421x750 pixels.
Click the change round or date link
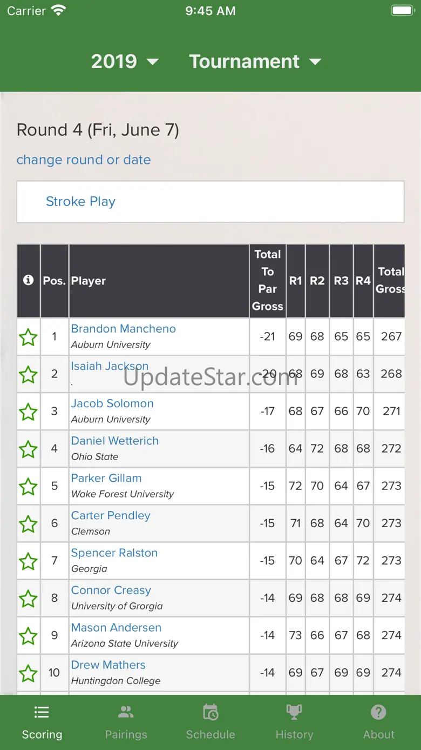[84, 160]
